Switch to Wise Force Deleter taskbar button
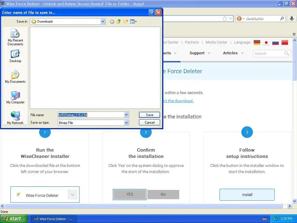This screenshot has width=297, height=223. [x=54, y=219]
